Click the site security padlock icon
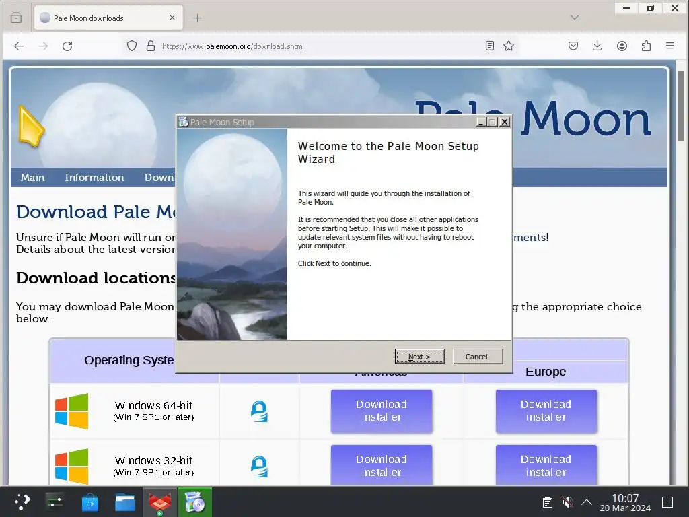Screen dimensions: 689x517 pos(151,46)
